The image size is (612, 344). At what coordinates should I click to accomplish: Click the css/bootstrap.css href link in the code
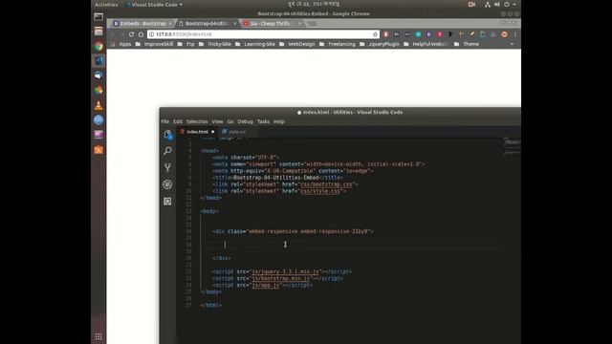point(326,184)
